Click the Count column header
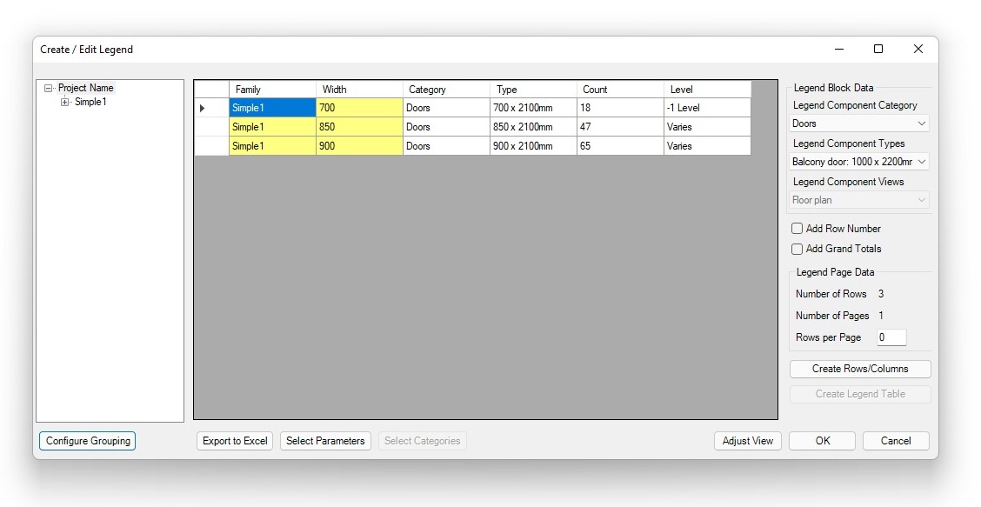This screenshot has height=507, width=981. (x=619, y=90)
